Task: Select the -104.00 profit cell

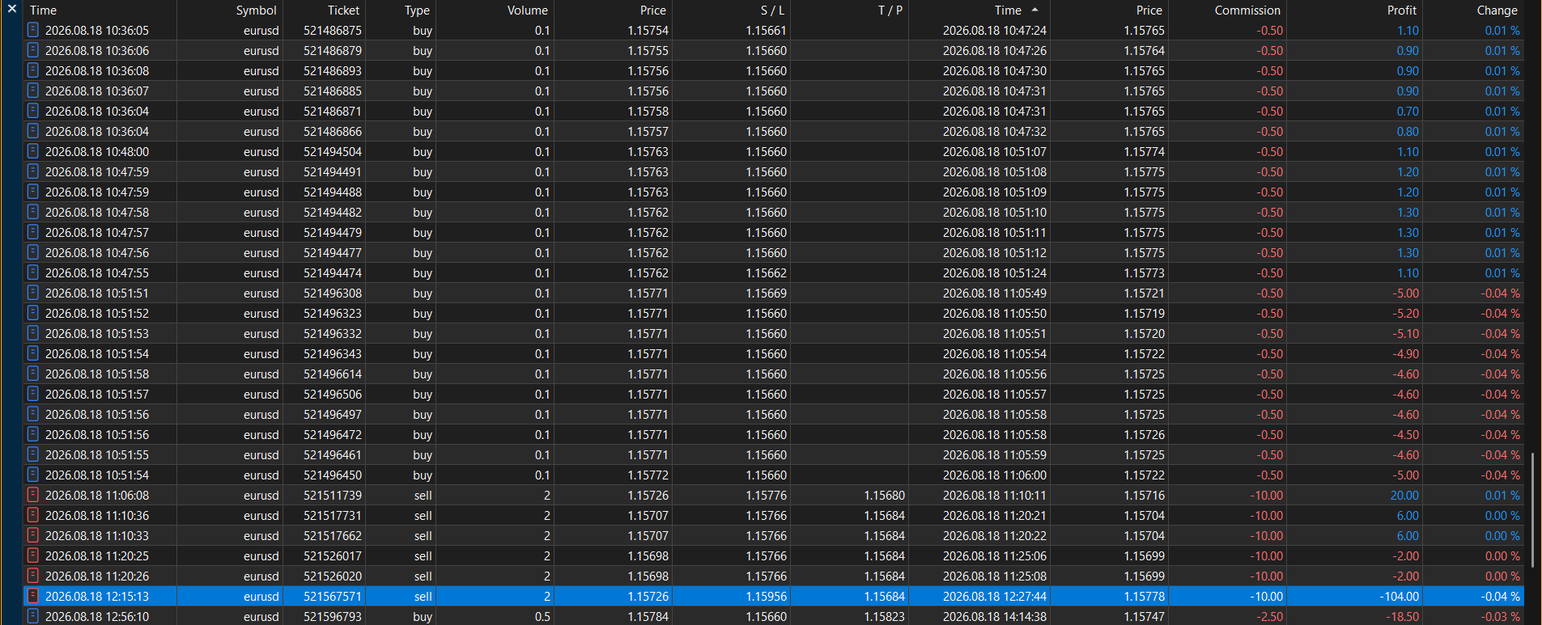Action: (x=1399, y=597)
